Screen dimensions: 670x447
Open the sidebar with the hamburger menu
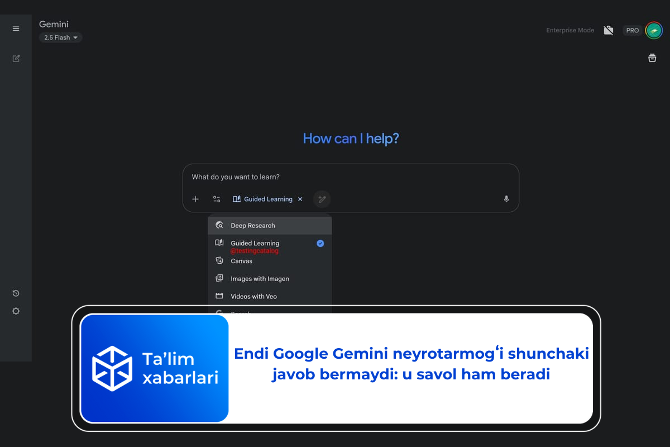point(16,28)
